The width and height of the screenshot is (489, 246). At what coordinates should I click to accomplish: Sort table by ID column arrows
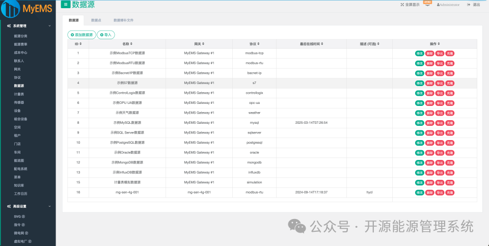[x=81, y=44]
